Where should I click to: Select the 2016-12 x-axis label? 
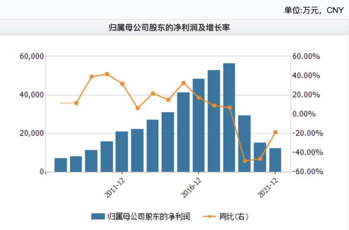[191, 188]
